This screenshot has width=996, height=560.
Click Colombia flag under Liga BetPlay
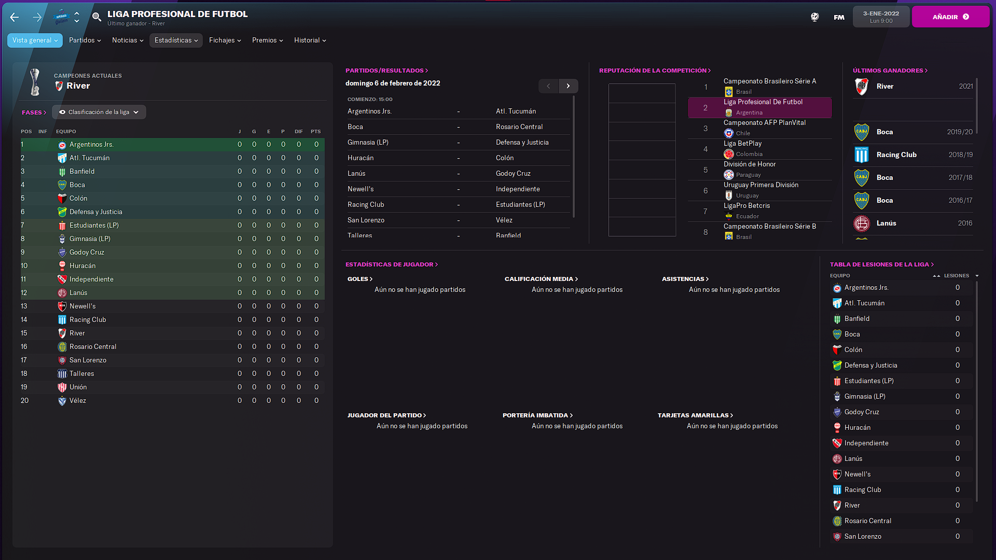click(x=729, y=154)
